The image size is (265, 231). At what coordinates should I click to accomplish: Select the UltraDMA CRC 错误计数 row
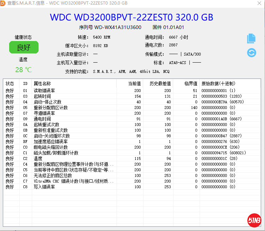73,181
